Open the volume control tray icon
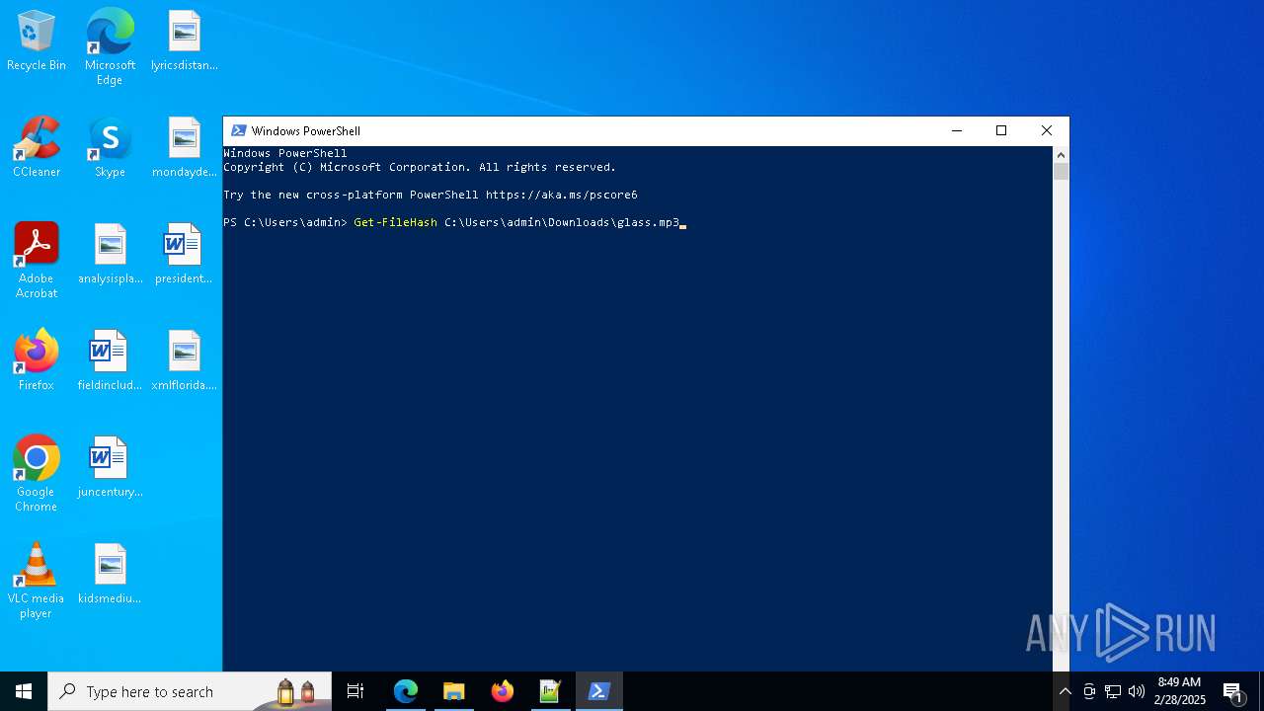The image size is (1264, 711). (x=1137, y=691)
